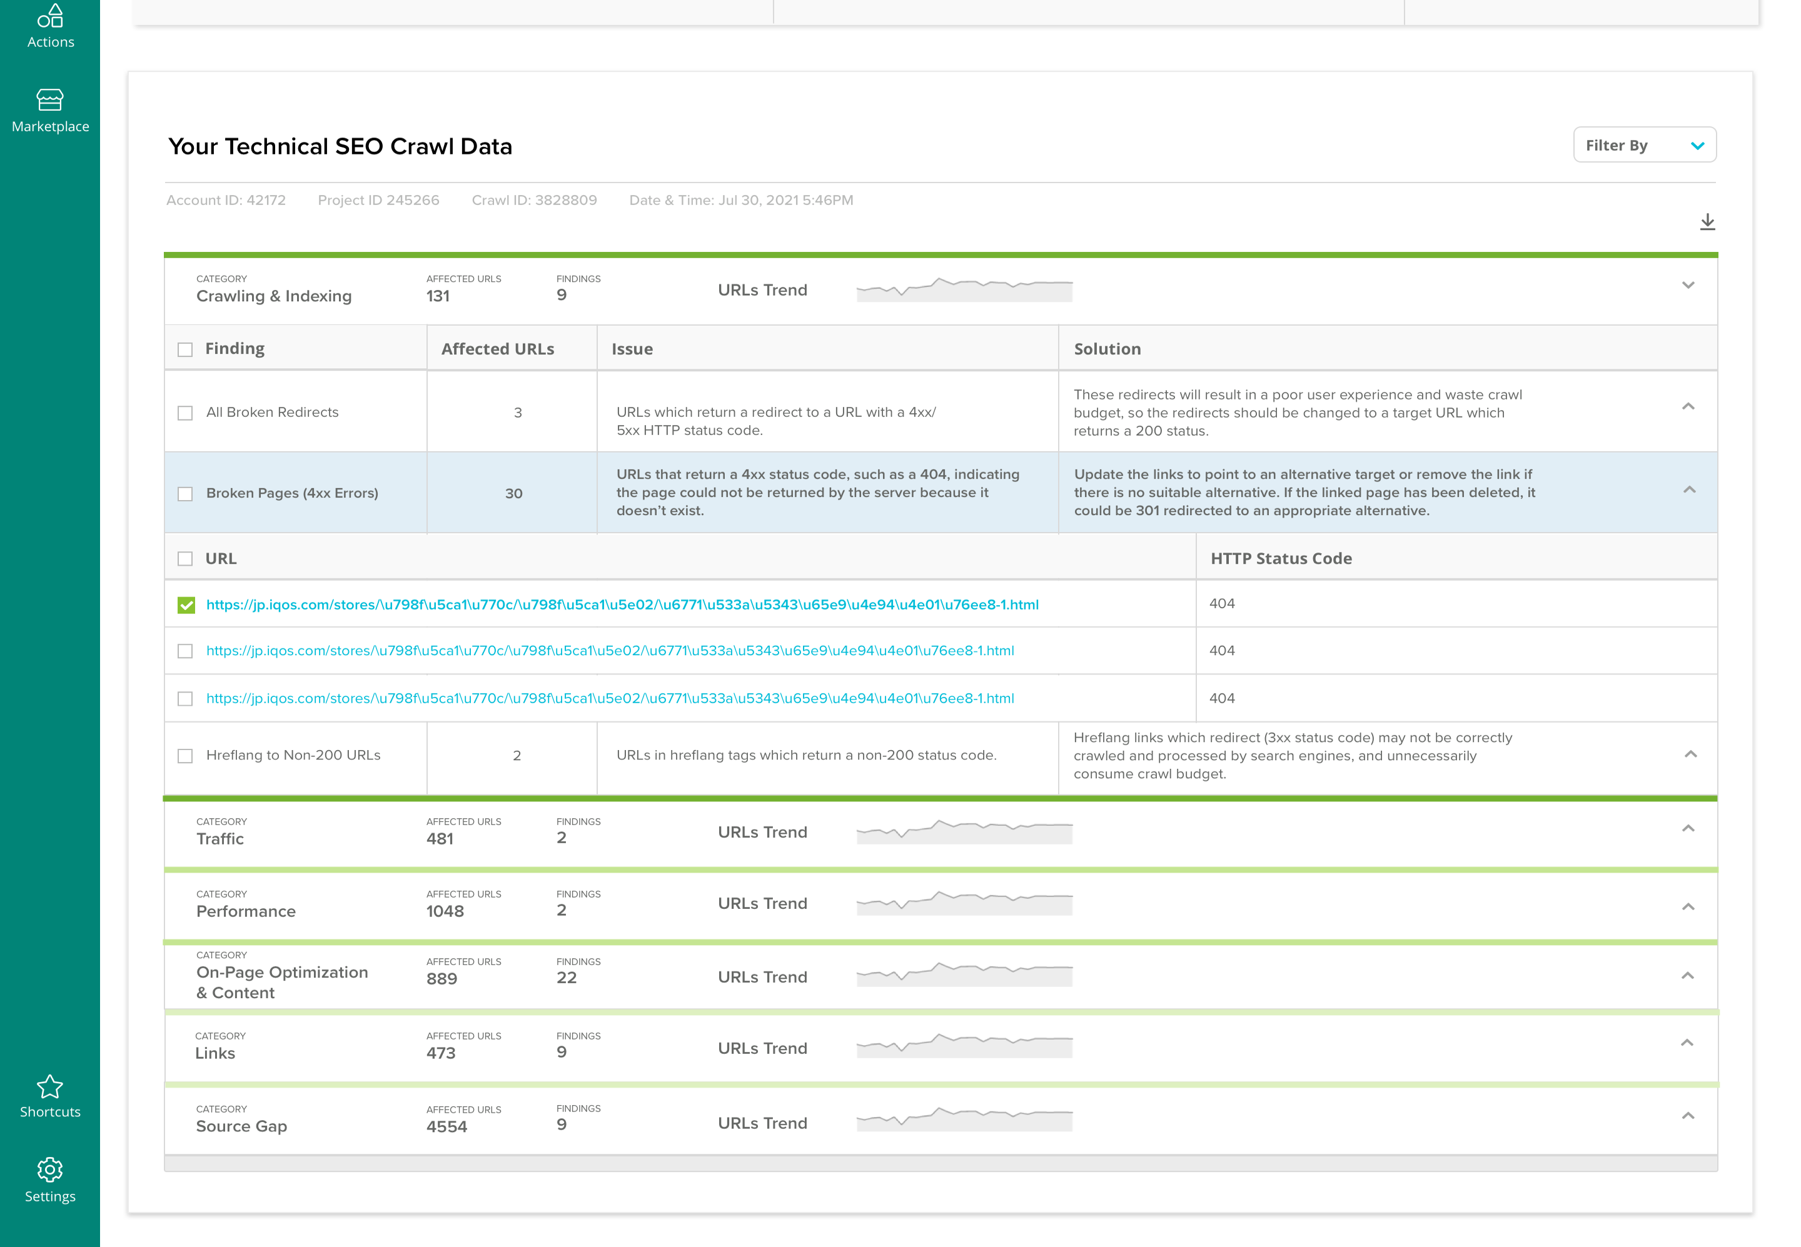Open Settings from the sidebar

(49, 1178)
